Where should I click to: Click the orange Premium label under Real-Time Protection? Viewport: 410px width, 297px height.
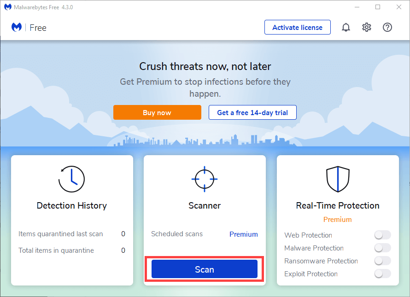(x=338, y=220)
